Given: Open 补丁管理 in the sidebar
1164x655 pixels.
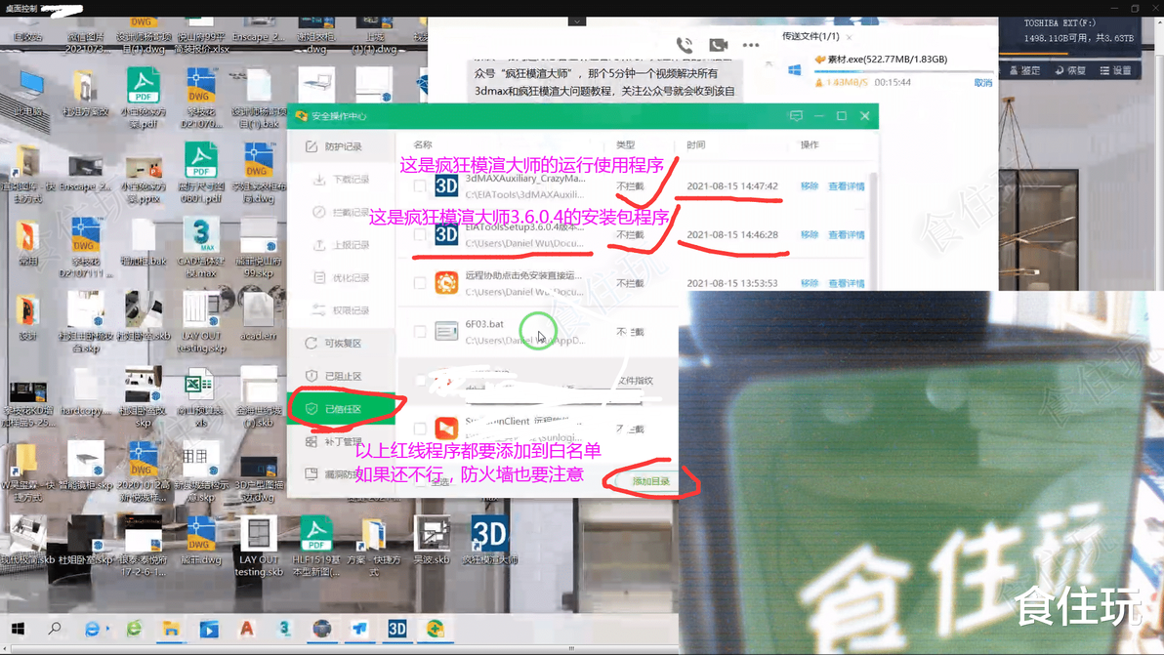Looking at the screenshot, I should pos(342,441).
